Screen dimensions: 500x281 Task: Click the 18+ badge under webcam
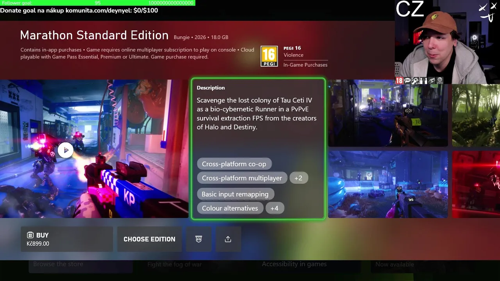tap(399, 81)
